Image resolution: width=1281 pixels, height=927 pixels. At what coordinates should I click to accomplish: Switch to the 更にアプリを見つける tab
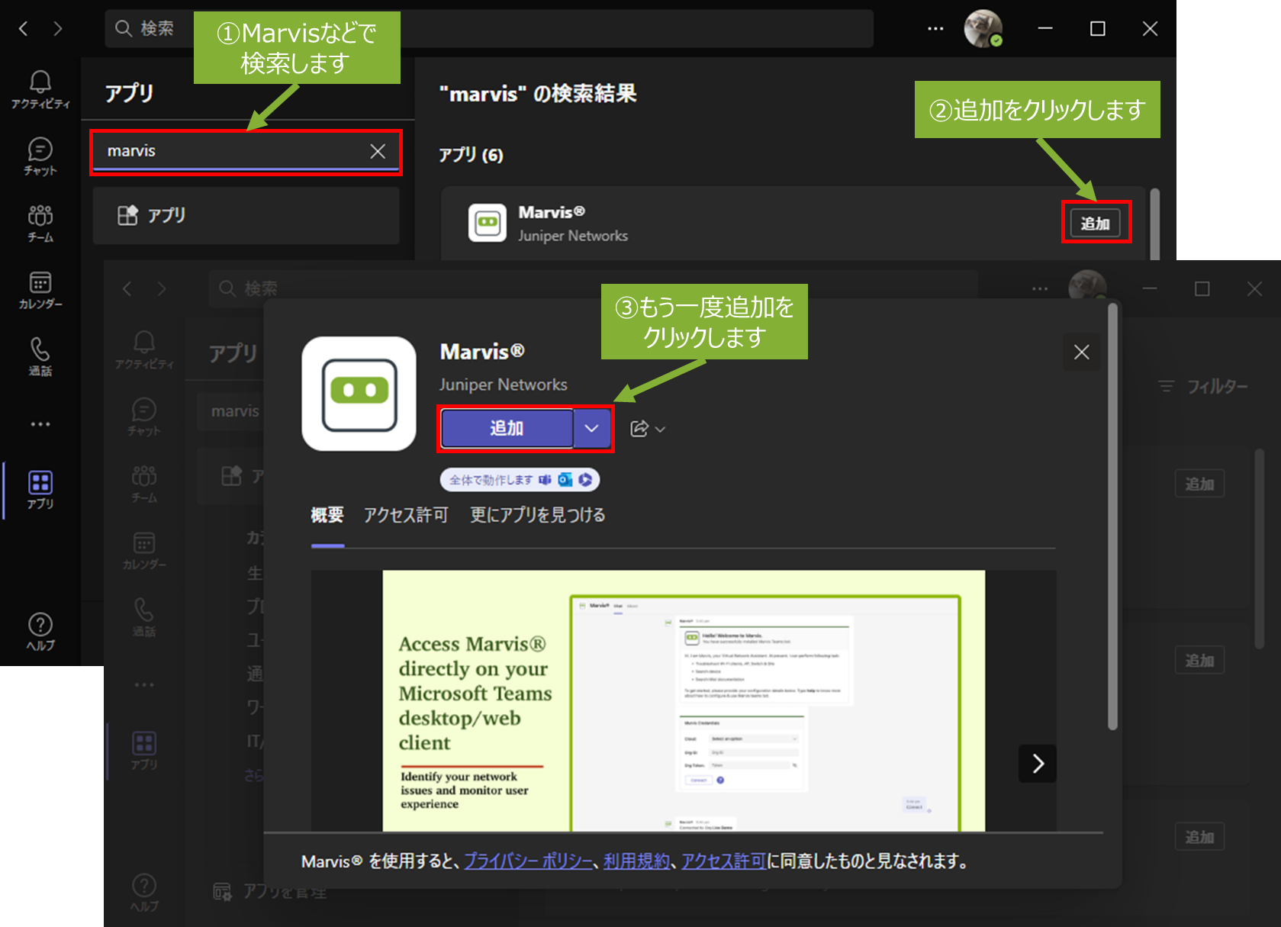coord(537,516)
